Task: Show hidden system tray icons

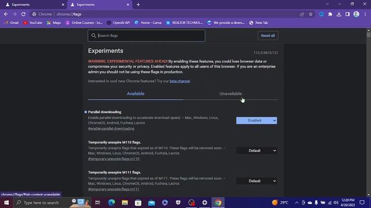Action: 297,203
